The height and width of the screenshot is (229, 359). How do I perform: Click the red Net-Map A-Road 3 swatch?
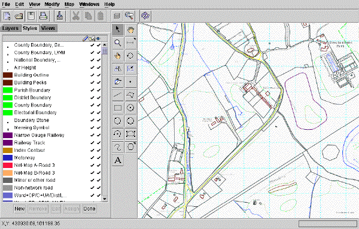(8, 166)
